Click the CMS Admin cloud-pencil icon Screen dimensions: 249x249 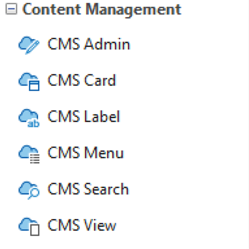coord(29,45)
